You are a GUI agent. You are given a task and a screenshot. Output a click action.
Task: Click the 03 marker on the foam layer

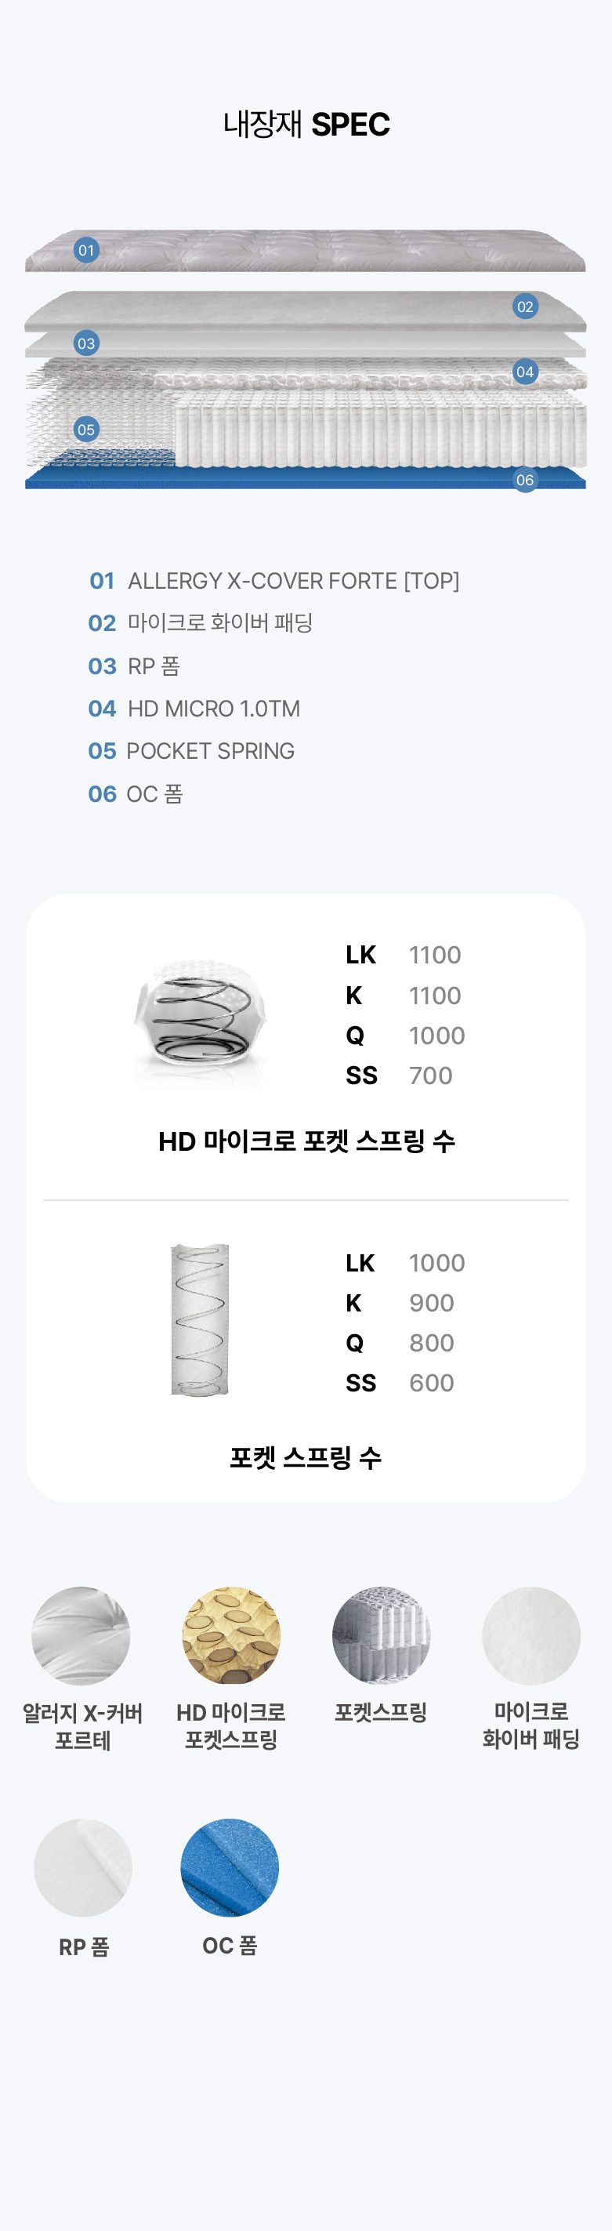click(x=85, y=343)
